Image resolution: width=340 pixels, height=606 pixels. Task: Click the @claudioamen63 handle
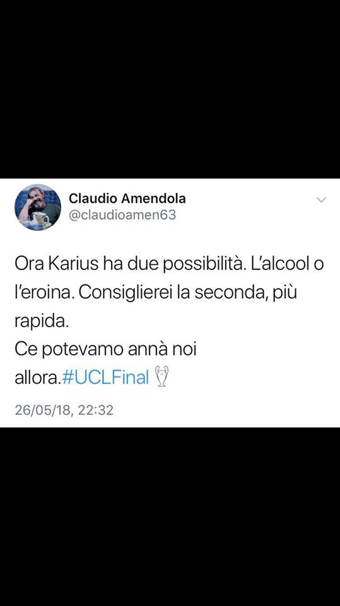point(122,215)
